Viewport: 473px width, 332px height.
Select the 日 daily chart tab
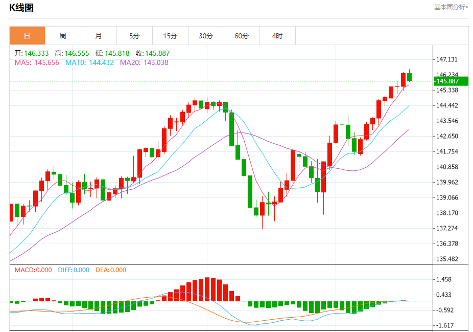click(x=28, y=36)
